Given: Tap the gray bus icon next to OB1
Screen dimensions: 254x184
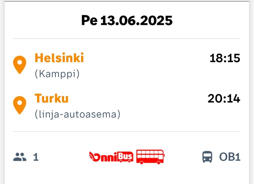Looking at the screenshot, I should click(x=207, y=157).
